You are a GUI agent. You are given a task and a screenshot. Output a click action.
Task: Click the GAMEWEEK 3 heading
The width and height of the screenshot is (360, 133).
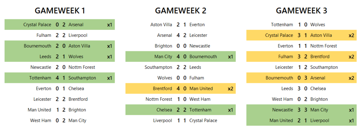coord(301,11)
